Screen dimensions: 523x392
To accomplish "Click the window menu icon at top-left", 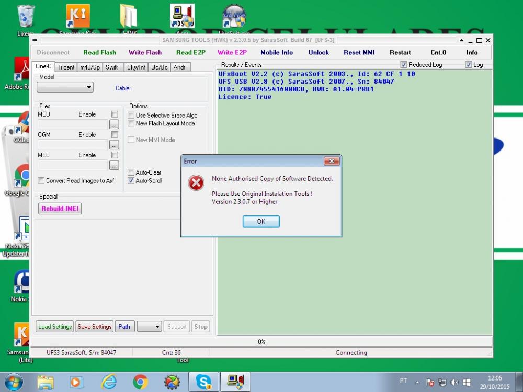I will 35,40.
